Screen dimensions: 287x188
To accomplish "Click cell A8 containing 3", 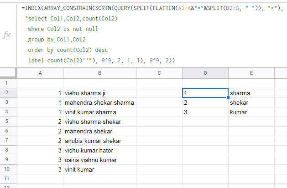I will click(40, 150).
